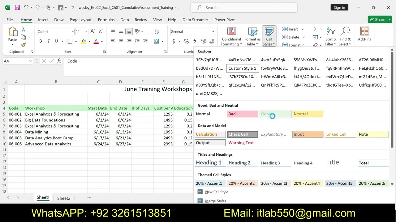
Task: Click the Middle Align icon
Action: tap(121, 31)
